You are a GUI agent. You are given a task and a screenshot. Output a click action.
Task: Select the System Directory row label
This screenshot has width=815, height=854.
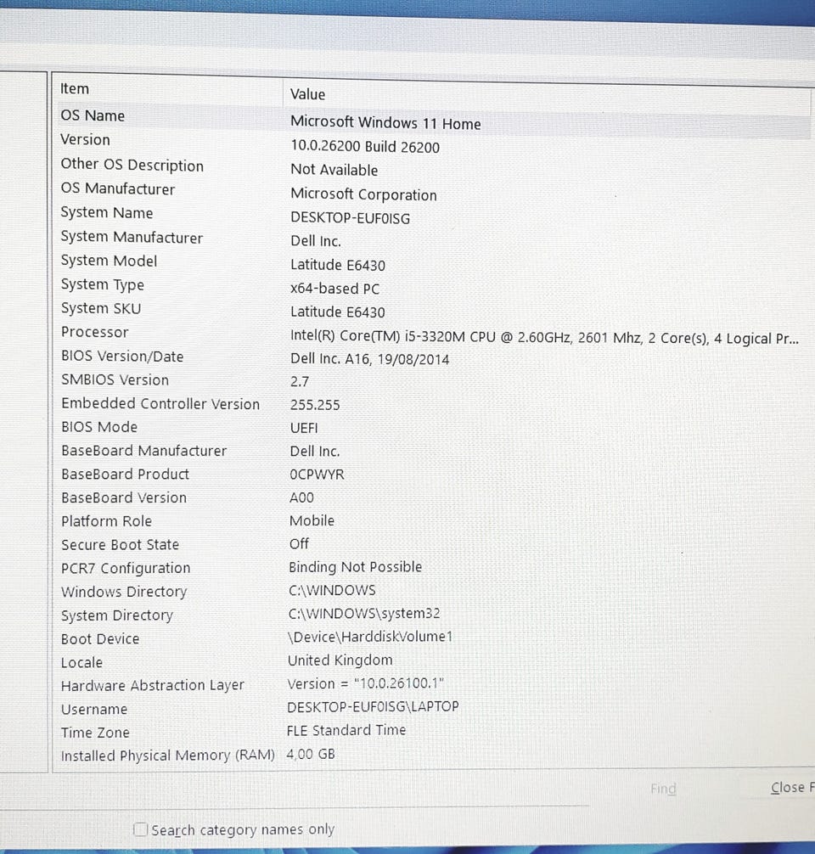point(117,615)
